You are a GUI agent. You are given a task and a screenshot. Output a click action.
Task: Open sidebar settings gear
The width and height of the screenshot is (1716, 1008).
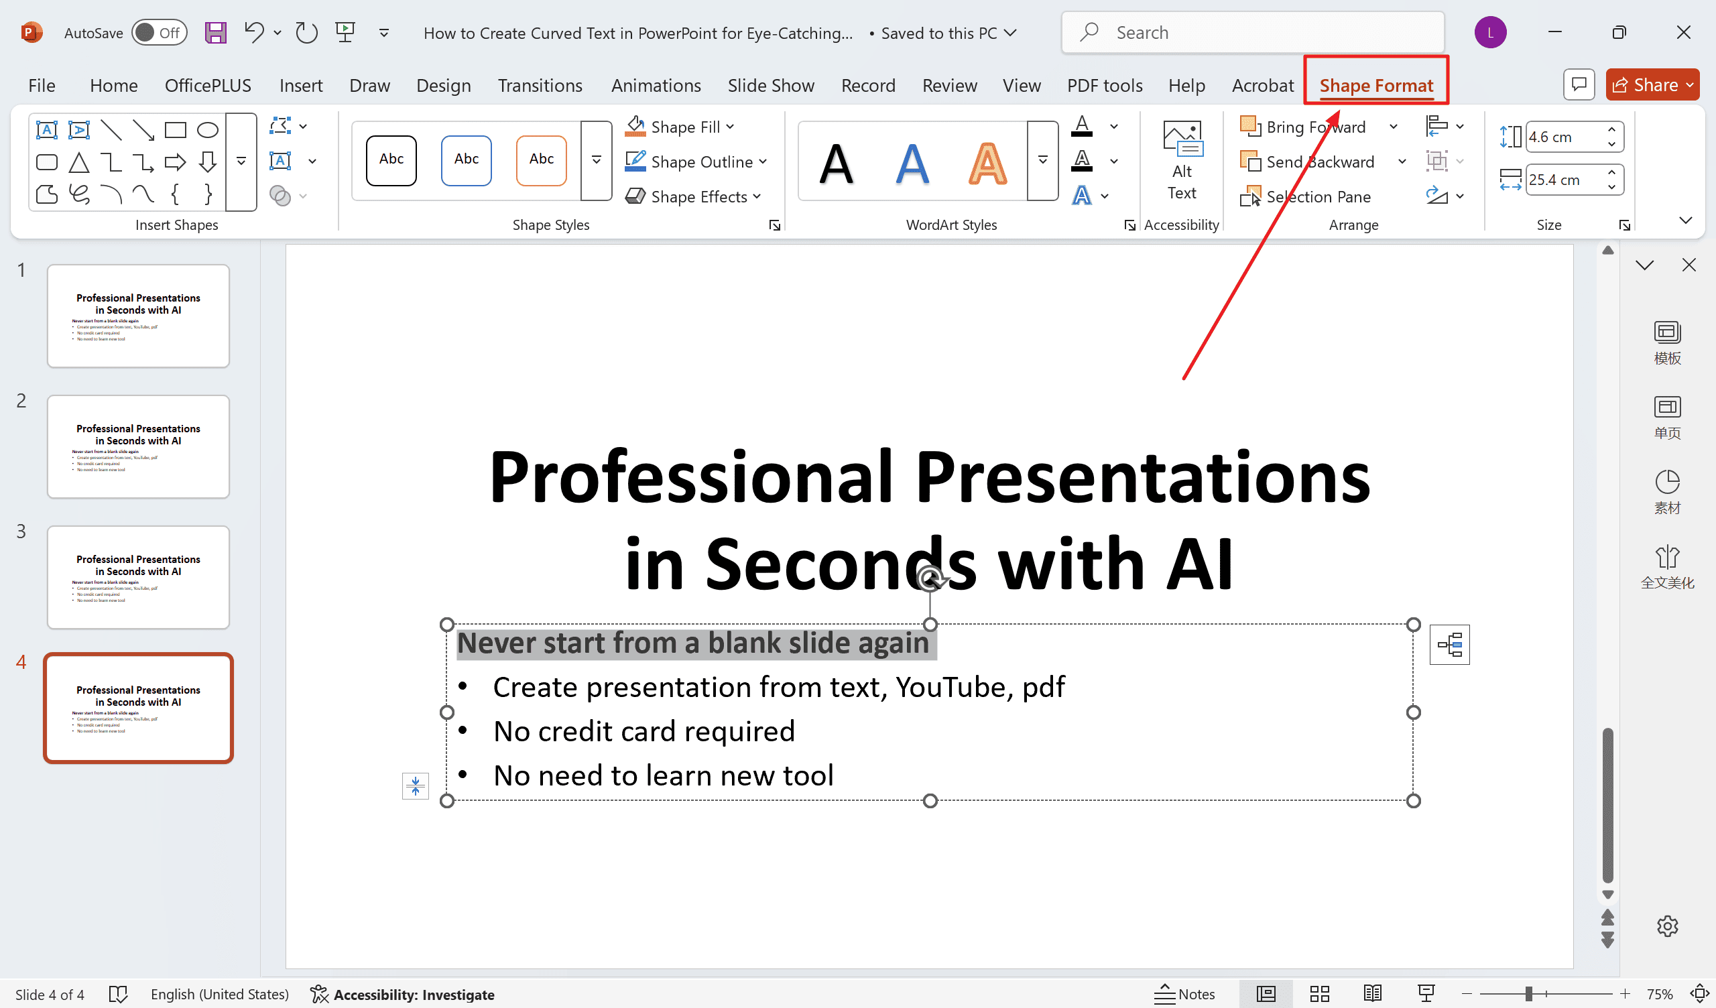coord(1667,926)
